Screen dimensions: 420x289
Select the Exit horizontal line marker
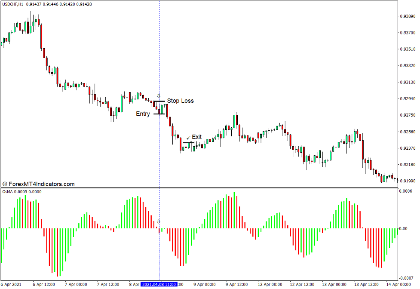tap(188, 143)
